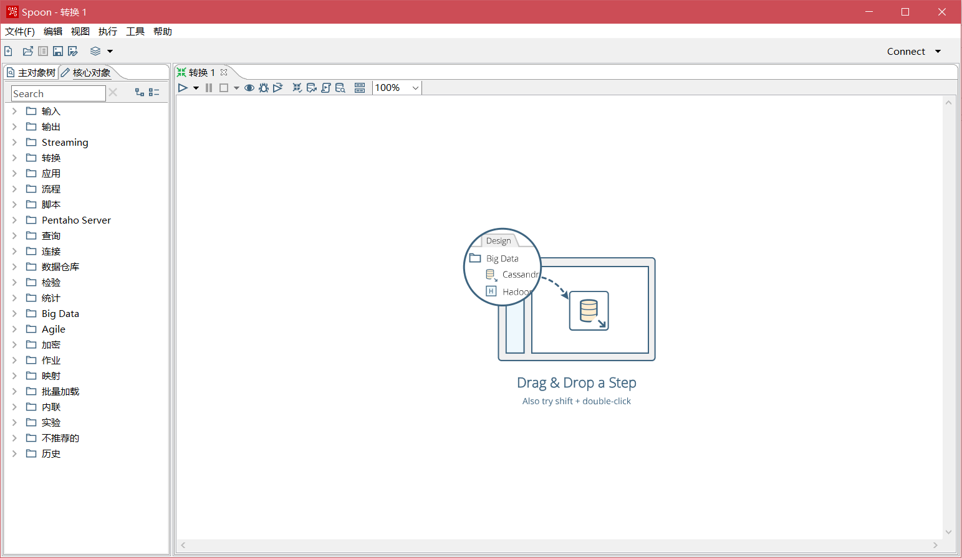
Task: Open the zoom percentage dropdown
Action: click(x=415, y=88)
